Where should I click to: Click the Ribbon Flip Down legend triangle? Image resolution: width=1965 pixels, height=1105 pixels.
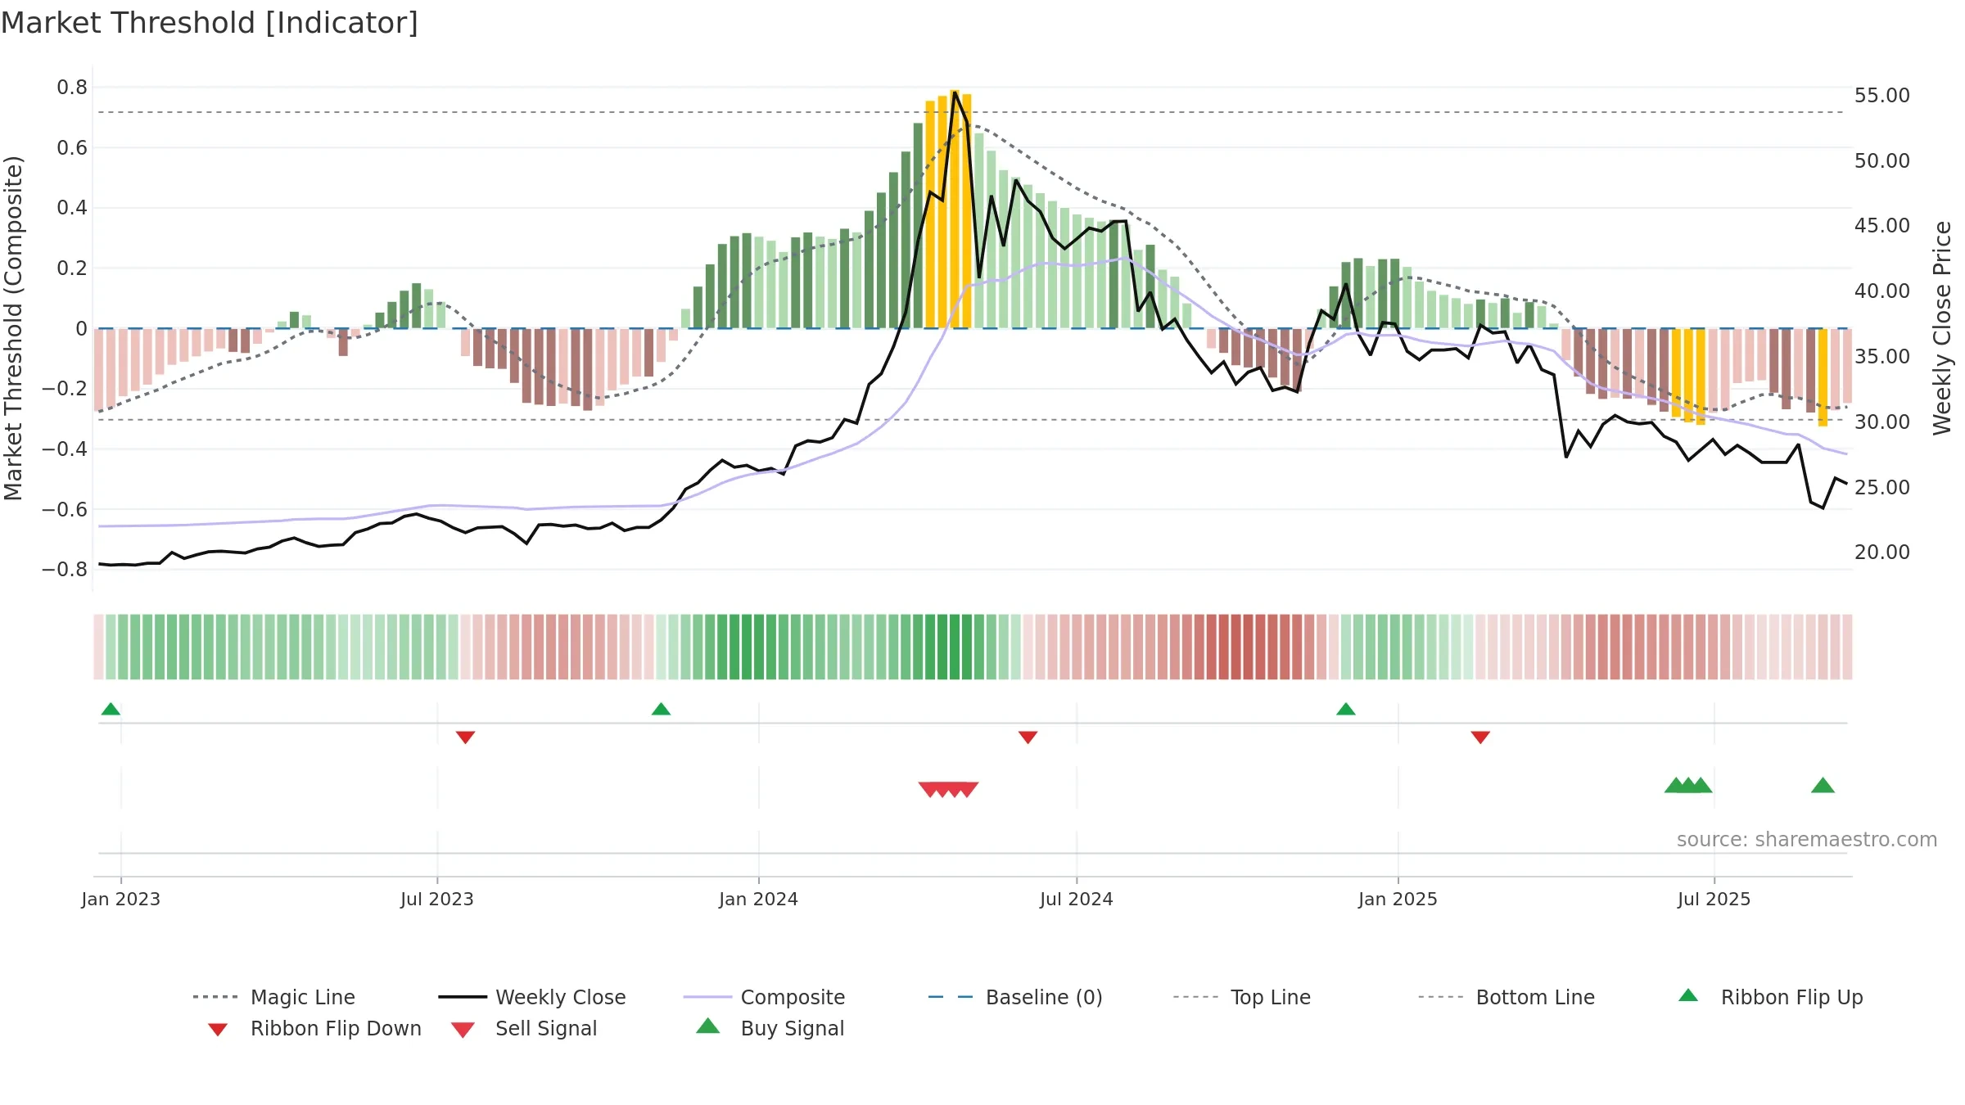coord(218,1030)
